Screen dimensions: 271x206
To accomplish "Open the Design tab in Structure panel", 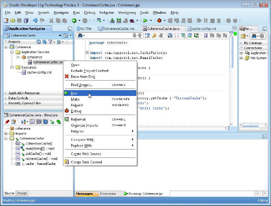I will coord(22,193).
